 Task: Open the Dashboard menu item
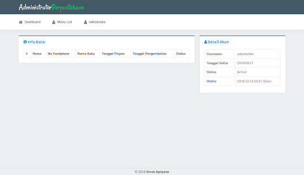tap(29, 22)
